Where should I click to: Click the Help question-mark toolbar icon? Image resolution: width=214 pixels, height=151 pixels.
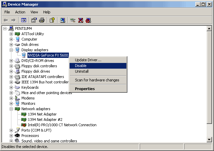52,20
